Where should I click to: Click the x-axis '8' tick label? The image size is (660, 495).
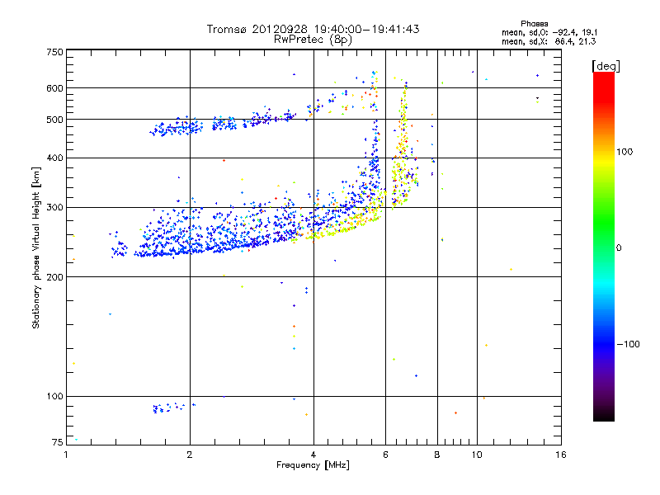(437, 455)
